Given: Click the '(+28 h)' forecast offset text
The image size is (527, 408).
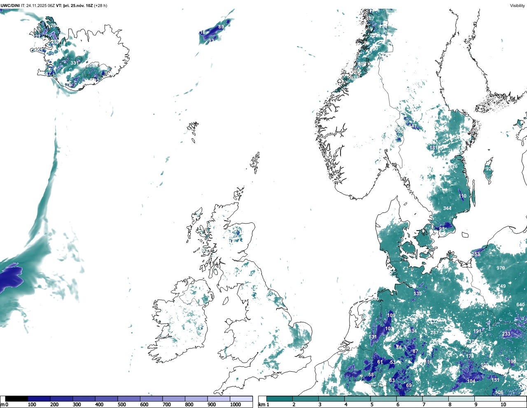Looking at the screenshot, I should coord(100,6).
